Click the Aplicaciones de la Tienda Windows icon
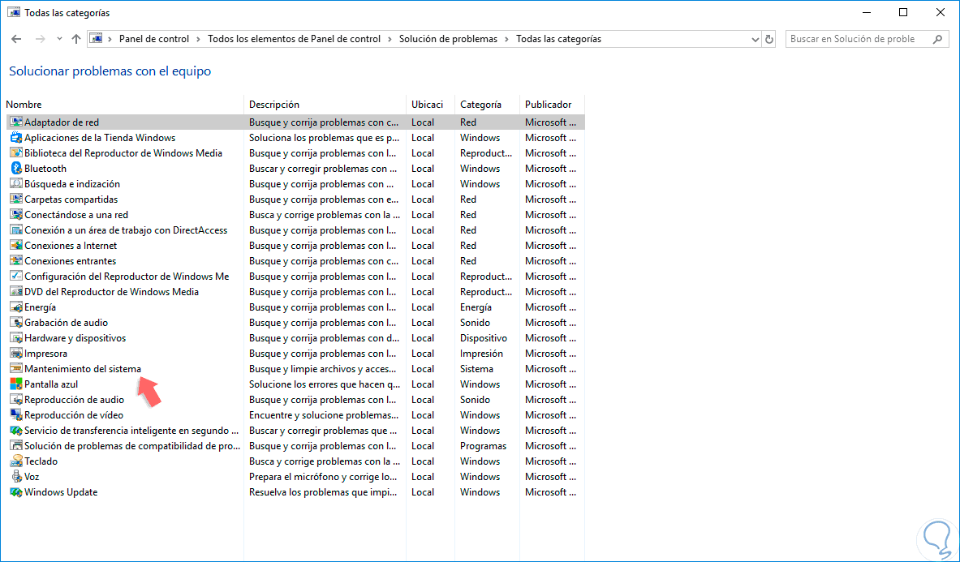 pyautogui.click(x=16, y=138)
